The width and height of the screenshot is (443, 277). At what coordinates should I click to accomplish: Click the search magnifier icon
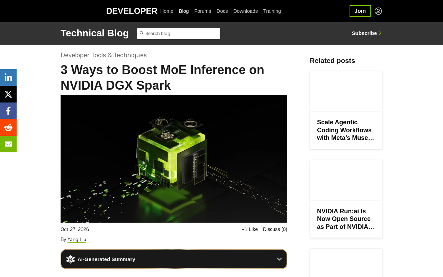click(x=142, y=33)
